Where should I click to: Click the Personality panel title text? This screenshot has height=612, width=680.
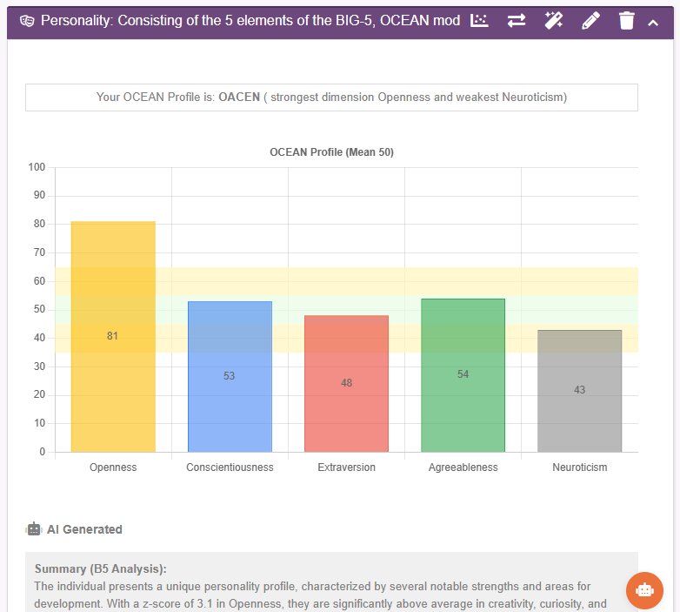tap(250, 20)
